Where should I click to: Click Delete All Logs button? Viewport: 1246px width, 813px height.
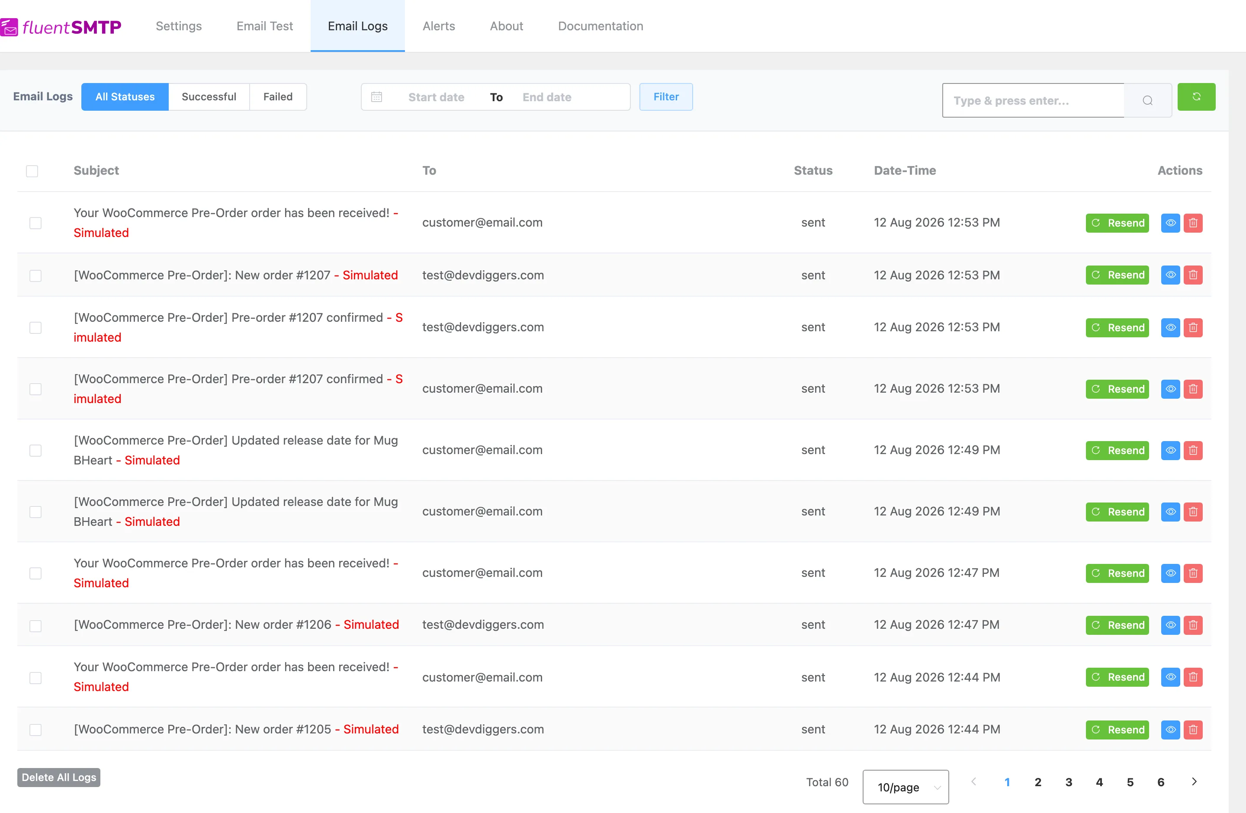click(x=59, y=778)
